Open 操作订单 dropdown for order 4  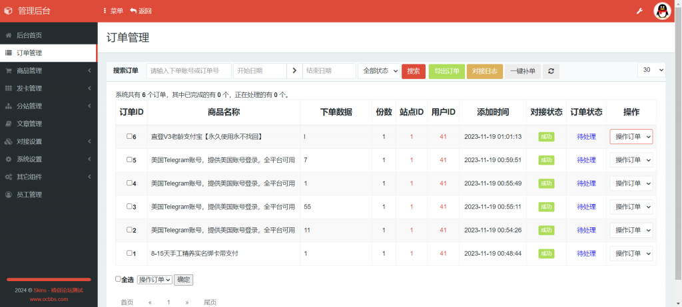(631, 183)
